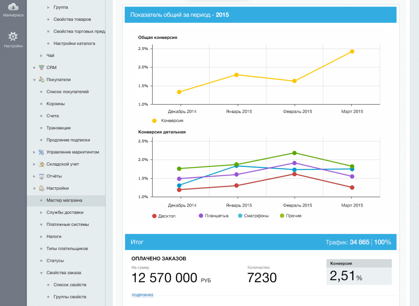
Task: Click the Отчёты chart icon
Action: click(41, 176)
